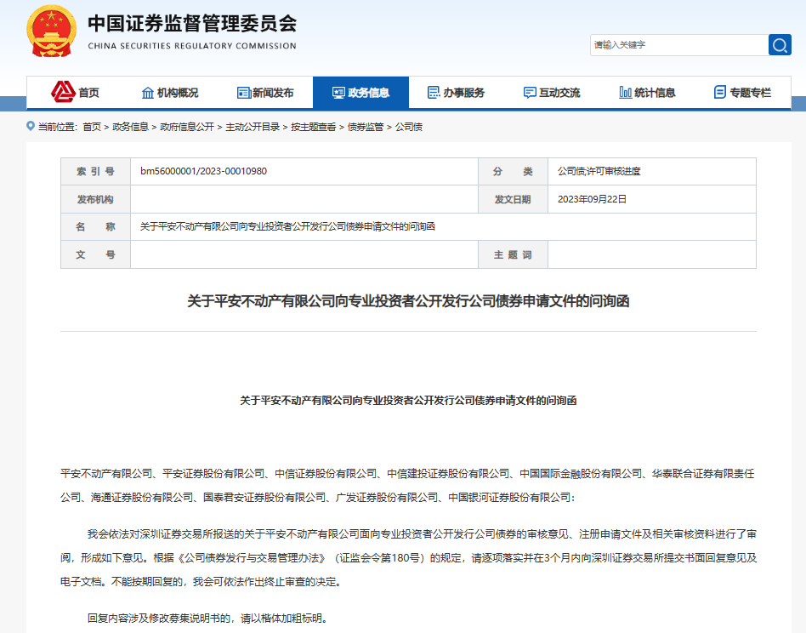Screen dimensions: 806x633
Task: Open the 互动交流 navigation tab
Action: click(x=552, y=93)
